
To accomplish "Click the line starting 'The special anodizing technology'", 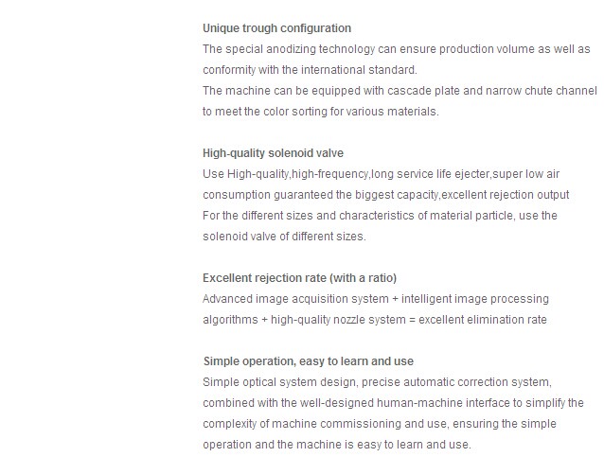I will click(397, 49).
